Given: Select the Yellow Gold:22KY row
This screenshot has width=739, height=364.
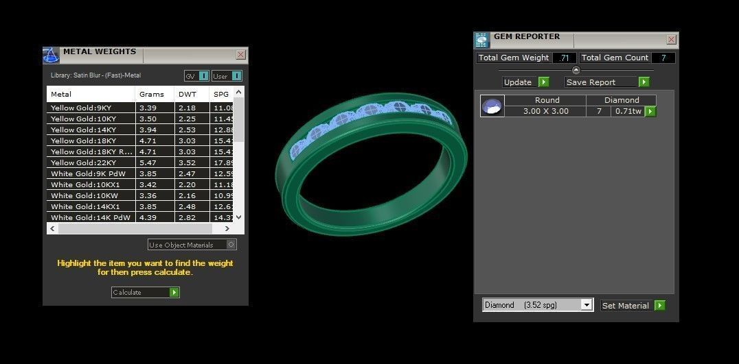Looking at the screenshot, I should [140, 162].
